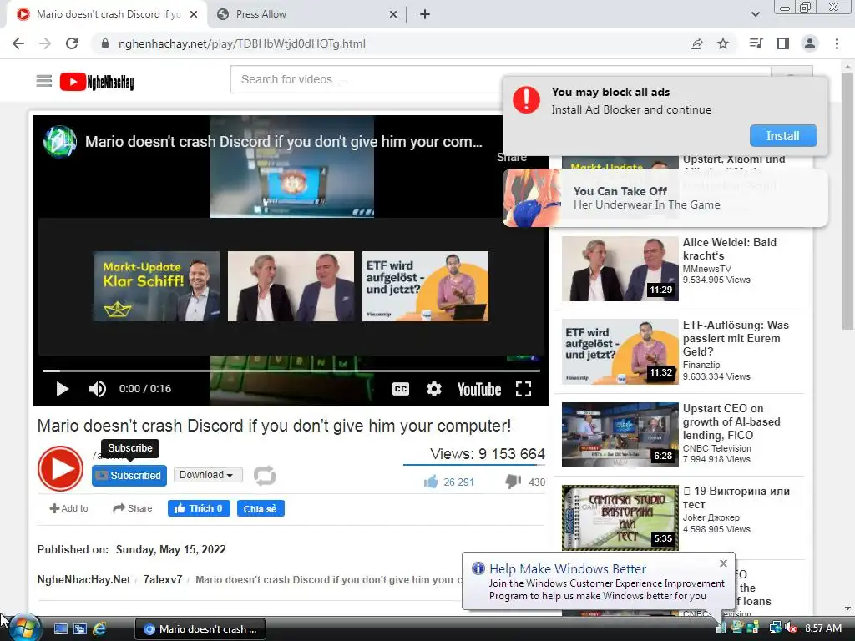Click the Camtasia Studio video thumbnail
The width and height of the screenshot is (855, 641).
pos(620,517)
